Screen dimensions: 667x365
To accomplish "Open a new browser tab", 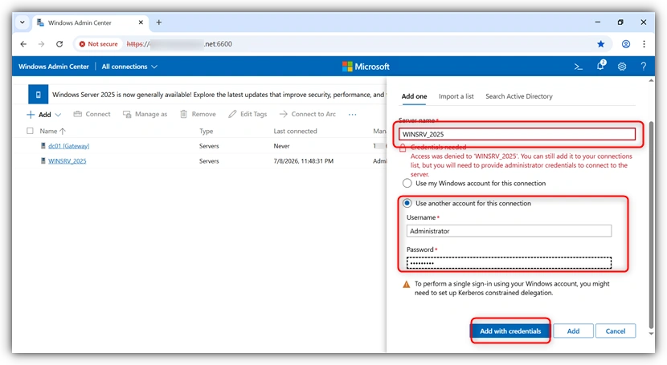I will coord(158,22).
